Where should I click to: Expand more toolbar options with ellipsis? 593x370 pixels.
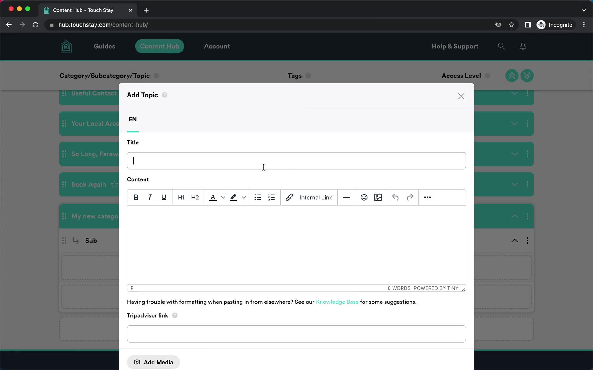click(427, 197)
